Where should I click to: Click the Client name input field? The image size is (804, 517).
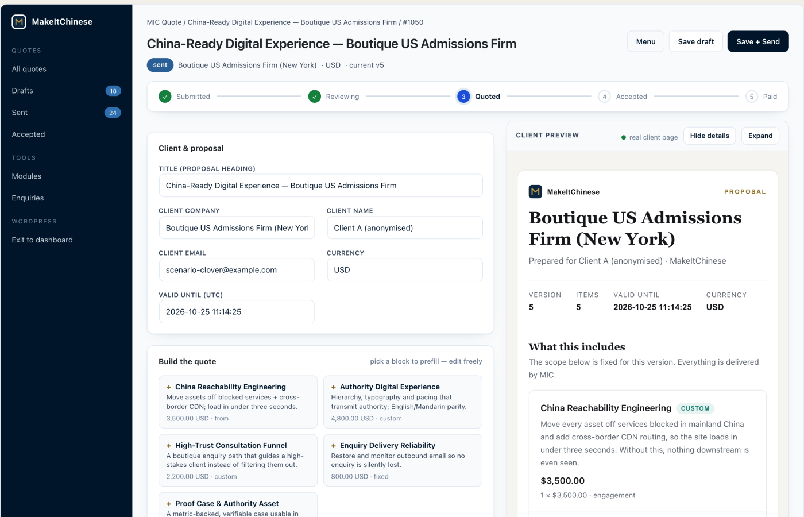click(x=405, y=228)
